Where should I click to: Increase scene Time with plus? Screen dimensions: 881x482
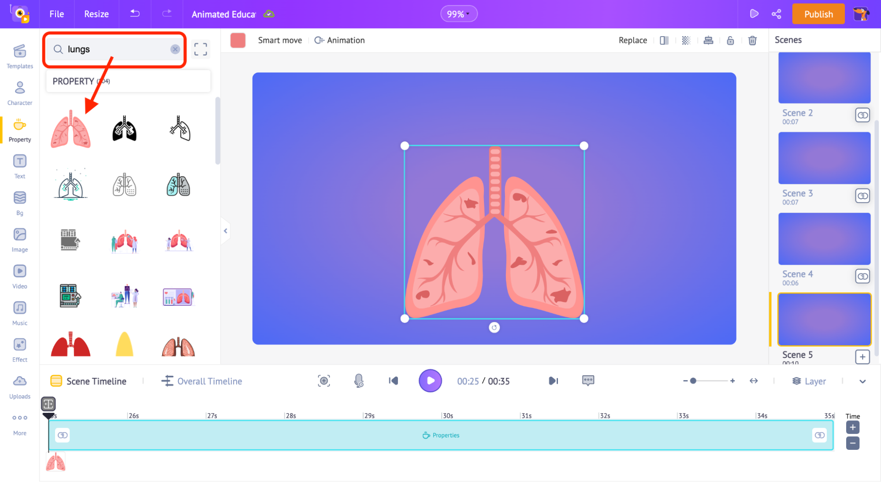[x=853, y=427]
